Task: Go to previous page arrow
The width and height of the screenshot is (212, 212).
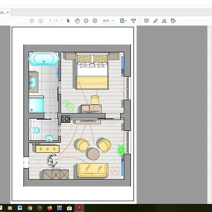Action: pyautogui.click(x=32, y=21)
